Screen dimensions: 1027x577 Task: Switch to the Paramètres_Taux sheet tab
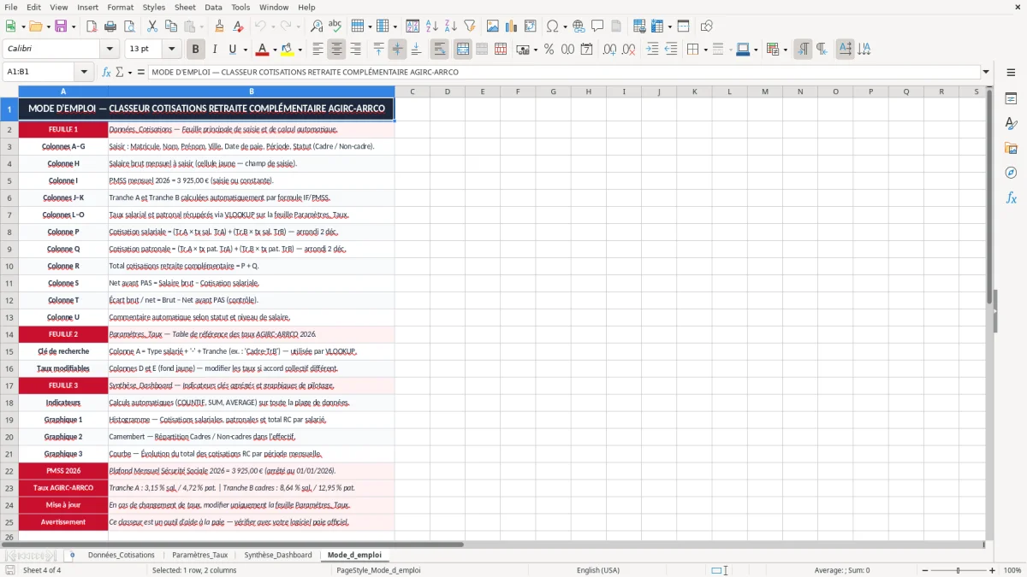pyautogui.click(x=199, y=555)
